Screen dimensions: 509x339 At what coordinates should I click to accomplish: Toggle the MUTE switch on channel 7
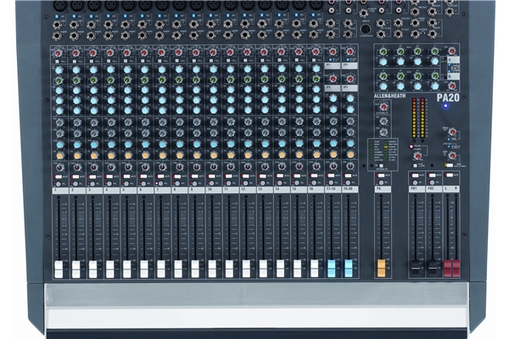pos(160,176)
